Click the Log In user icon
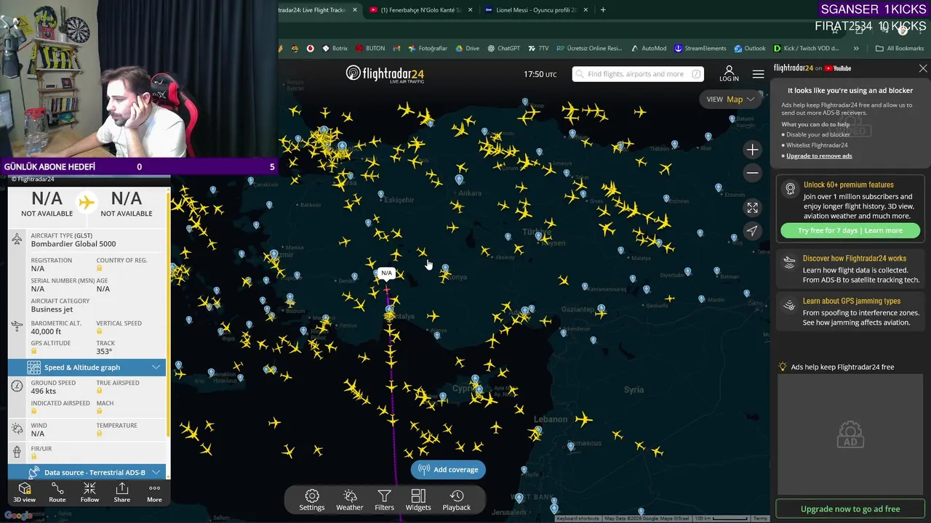 729,73
